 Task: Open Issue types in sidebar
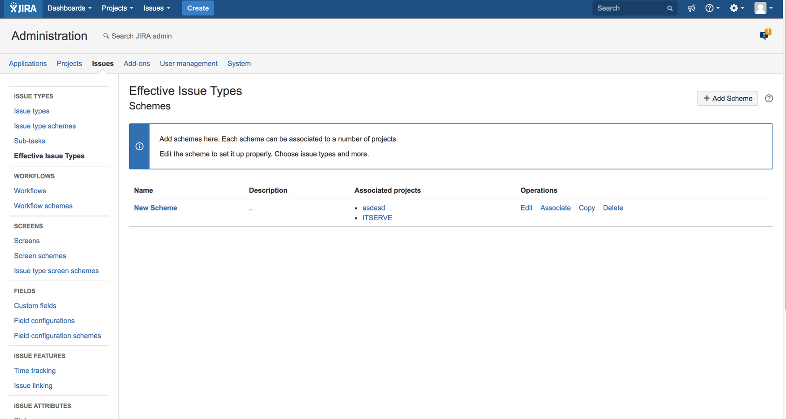(x=32, y=111)
